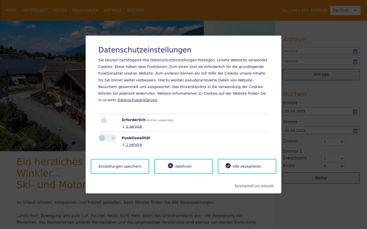
Task: Open calendar icon for 22.04.2025 date
Action: point(355,131)
